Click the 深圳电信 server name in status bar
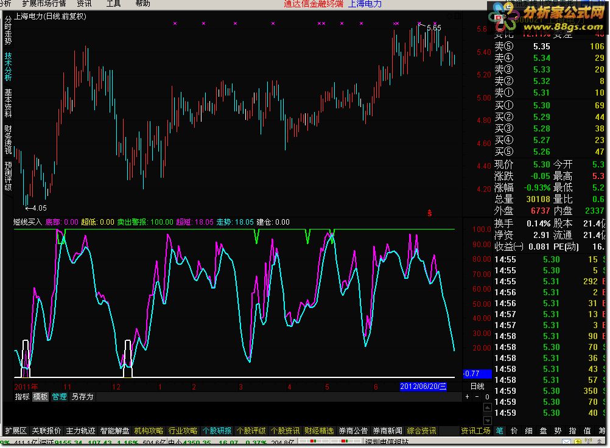 (x=387, y=443)
